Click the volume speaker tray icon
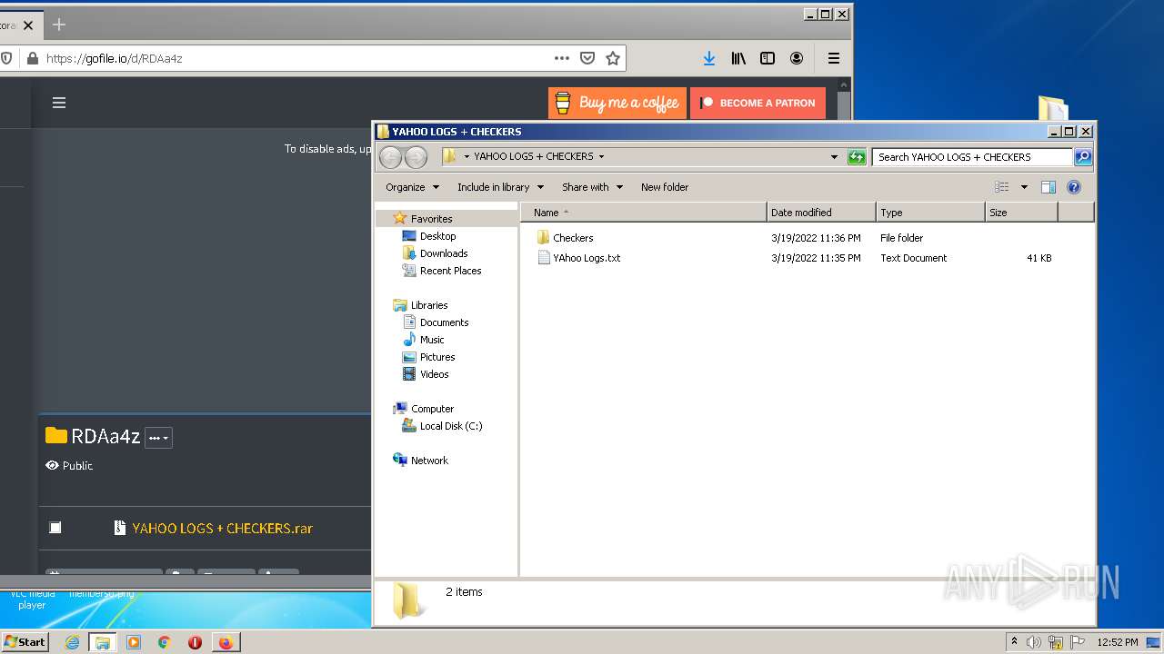This screenshot has width=1164, height=654. [1034, 642]
